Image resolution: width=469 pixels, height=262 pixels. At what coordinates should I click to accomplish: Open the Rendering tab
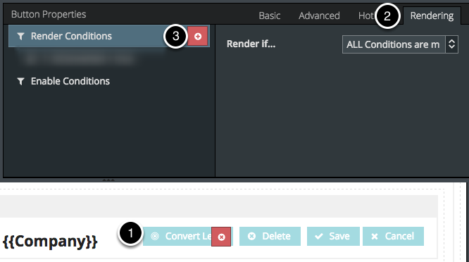pyautogui.click(x=432, y=15)
